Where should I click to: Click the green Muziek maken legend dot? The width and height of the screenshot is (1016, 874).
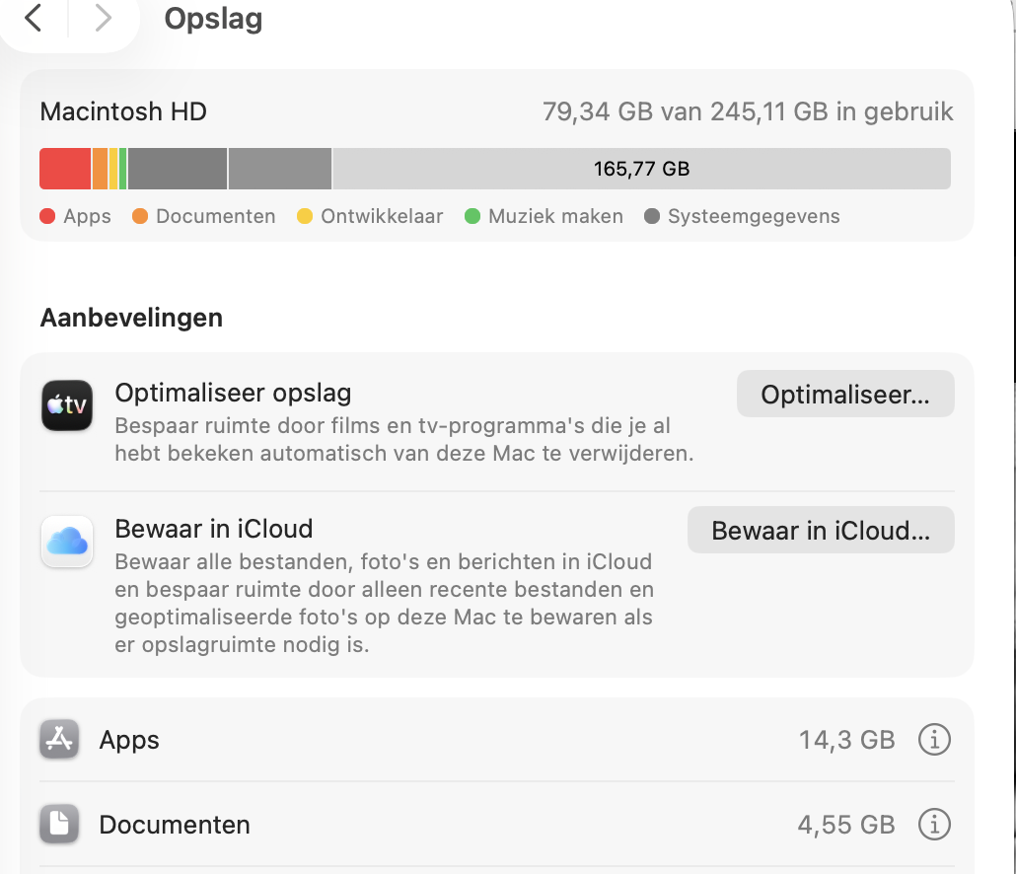(472, 217)
